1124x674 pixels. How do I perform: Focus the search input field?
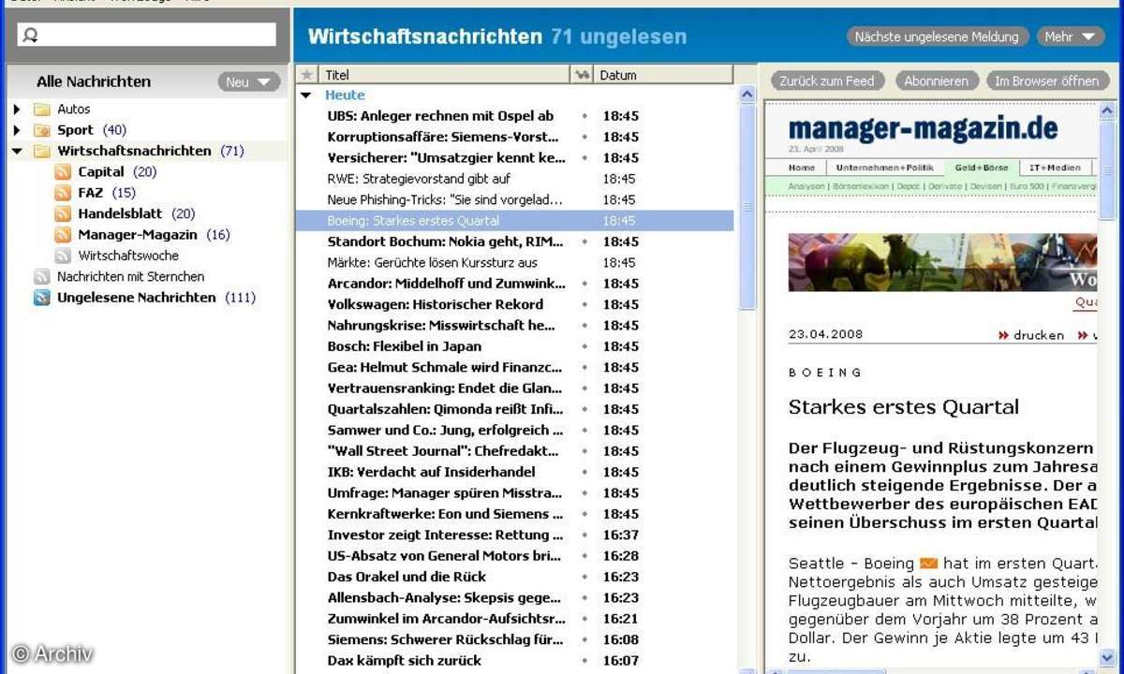(x=147, y=36)
